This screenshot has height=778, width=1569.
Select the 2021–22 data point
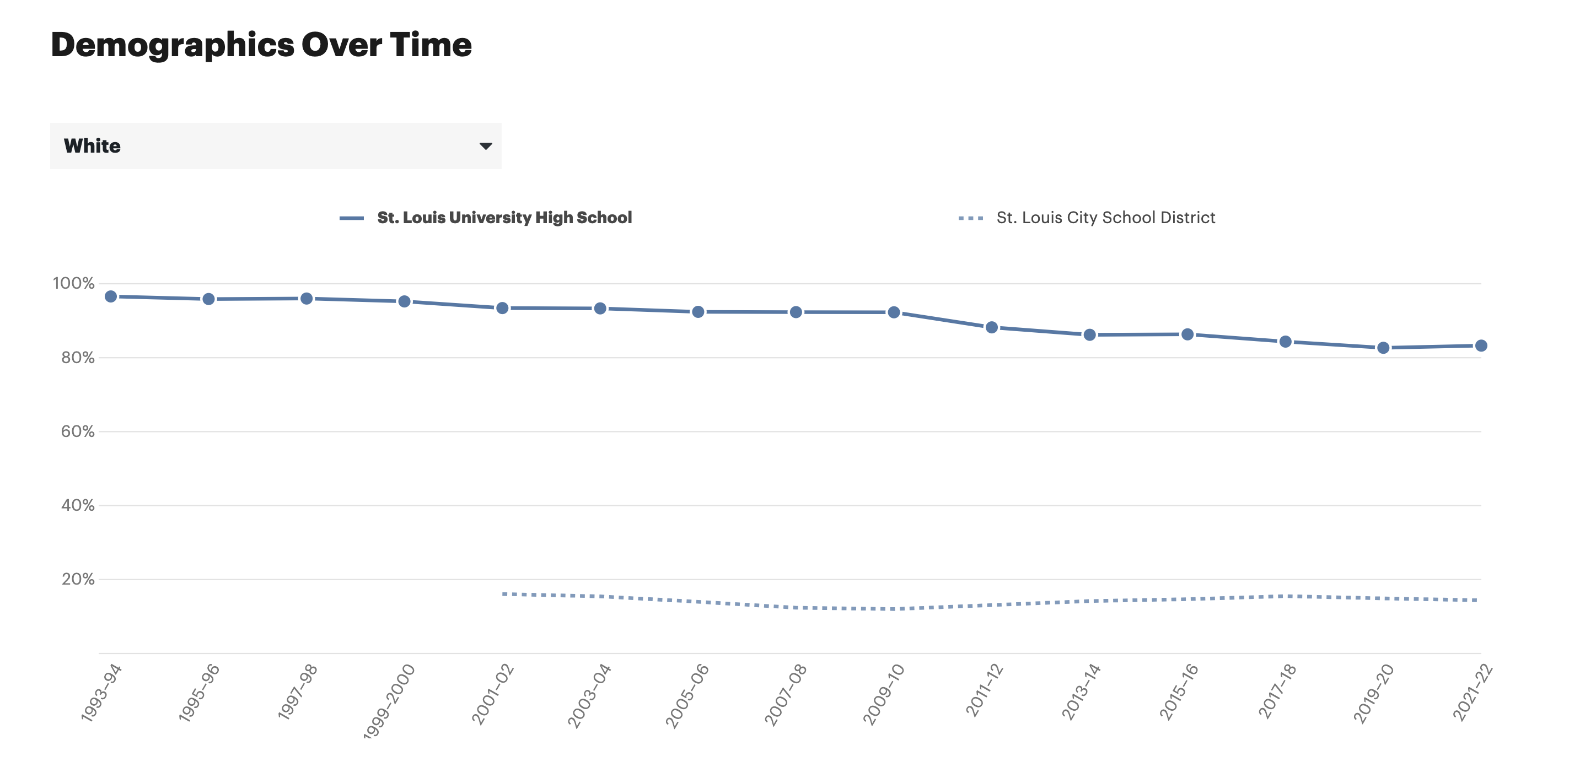point(1481,346)
